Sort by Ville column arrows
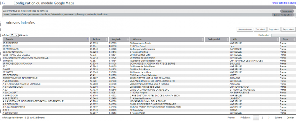Screen dimensions: 297x122 (277, 39)
